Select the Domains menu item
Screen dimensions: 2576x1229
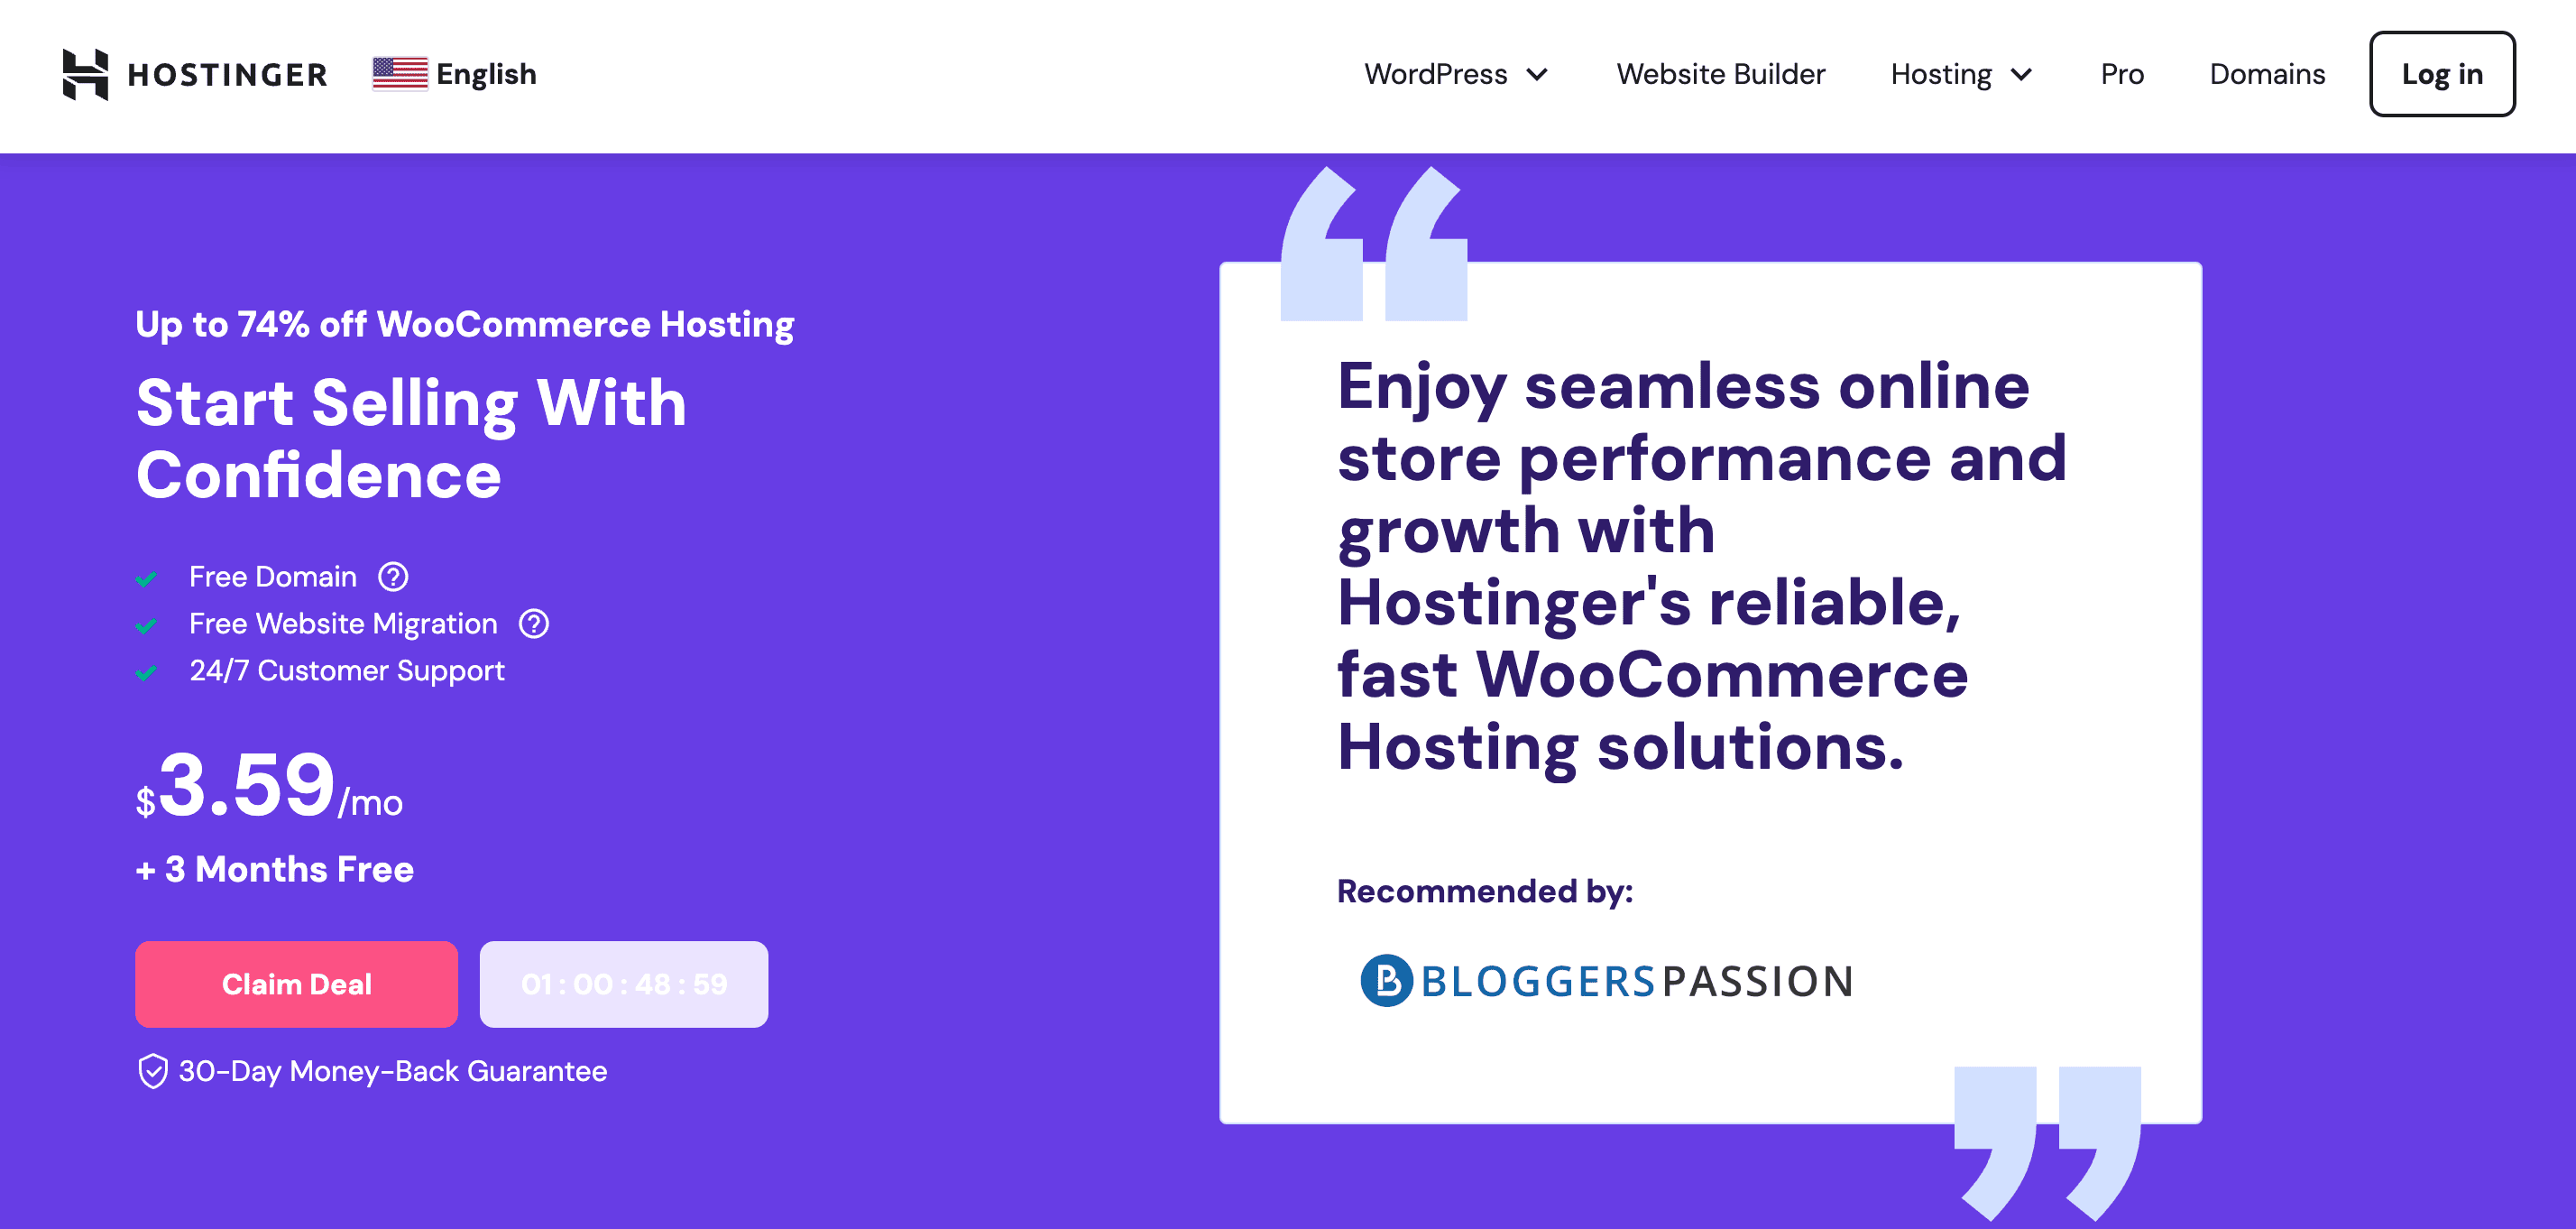tap(2268, 72)
